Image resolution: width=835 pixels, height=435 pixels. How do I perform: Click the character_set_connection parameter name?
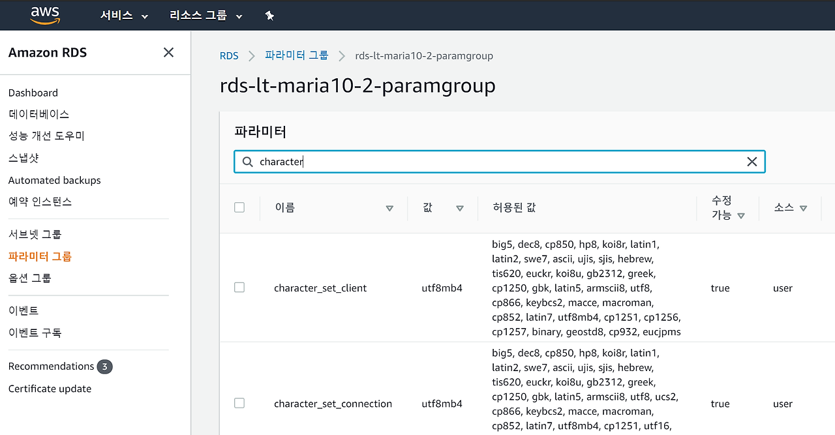[x=333, y=404]
